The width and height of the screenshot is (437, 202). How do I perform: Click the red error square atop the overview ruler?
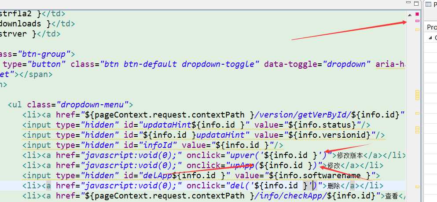tap(417, 14)
